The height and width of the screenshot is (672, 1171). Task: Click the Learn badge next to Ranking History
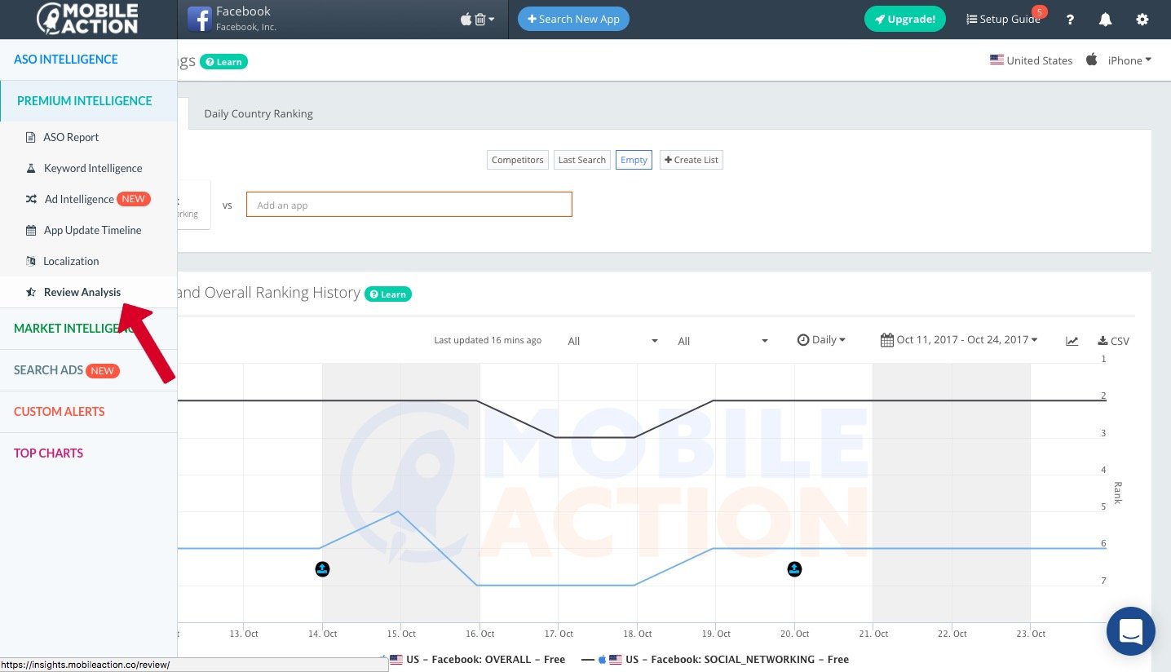point(388,294)
